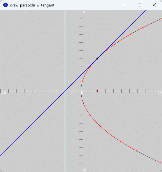Minimize the draw_parabola_w_tangent window
Viewport: 162px width, 172px height.
[x=125, y=5]
